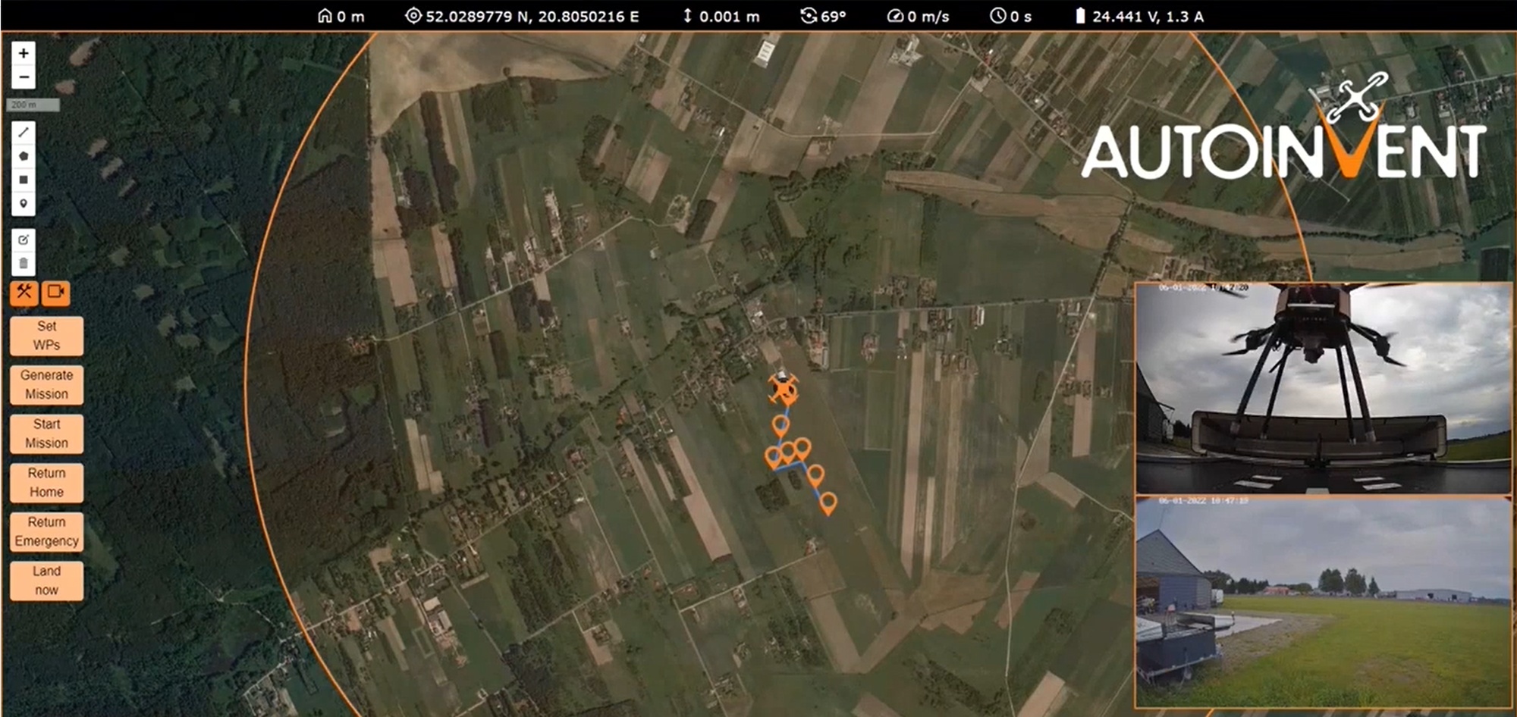This screenshot has height=717, width=1517.
Task: Toggle the tools wrench panel button
Action: (24, 293)
